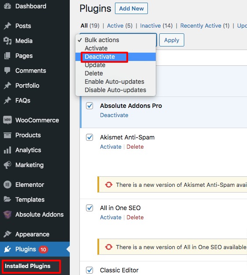Click the Absolute Addons purple logo icon
The width and height of the screenshot is (247, 275).
click(7, 214)
